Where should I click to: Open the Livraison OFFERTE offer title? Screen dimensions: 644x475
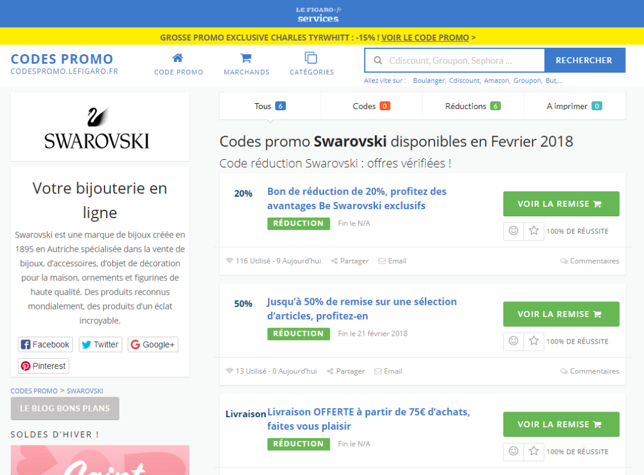tap(368, 419)
